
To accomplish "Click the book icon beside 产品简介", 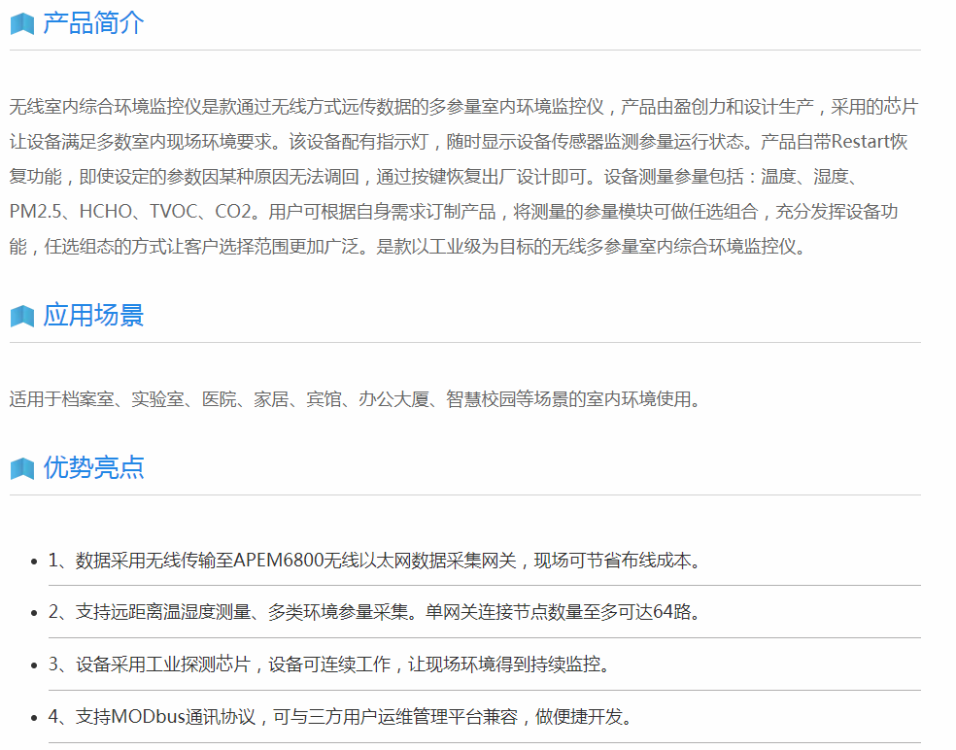I will pos(22,24).
